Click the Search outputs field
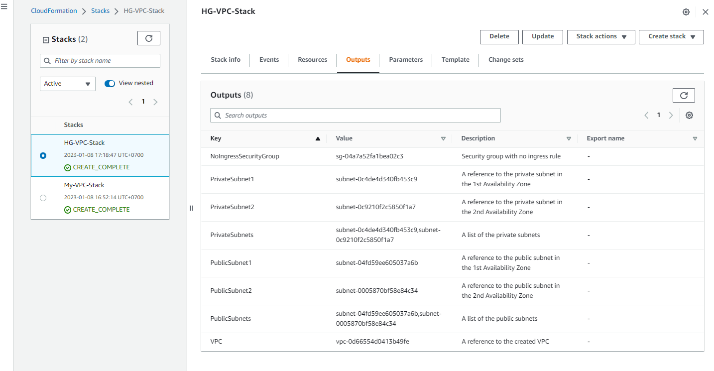Screen dimensions: 714x371 [x=355, y=116]
